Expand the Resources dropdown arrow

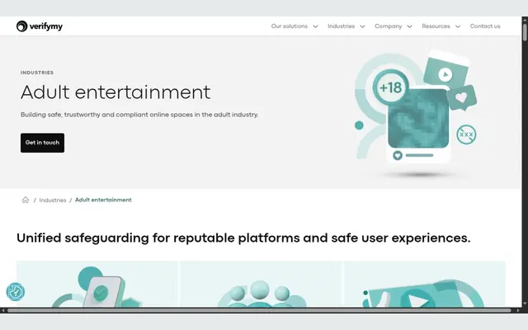(458, 26)
